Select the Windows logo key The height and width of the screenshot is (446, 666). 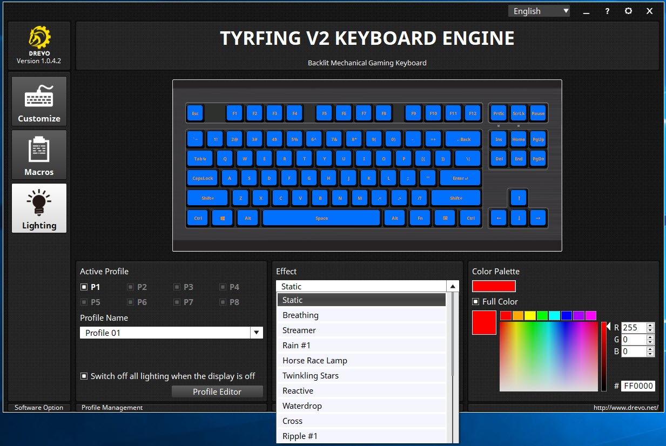pos(222,218)
